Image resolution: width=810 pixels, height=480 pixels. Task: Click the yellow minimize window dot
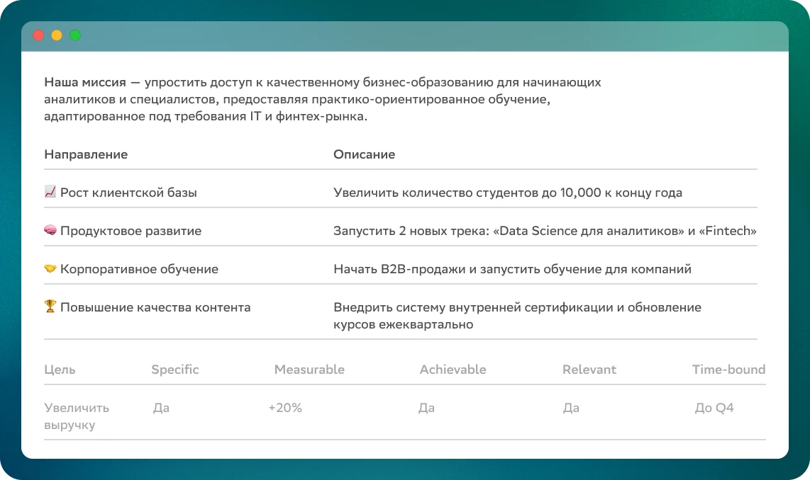57,35
